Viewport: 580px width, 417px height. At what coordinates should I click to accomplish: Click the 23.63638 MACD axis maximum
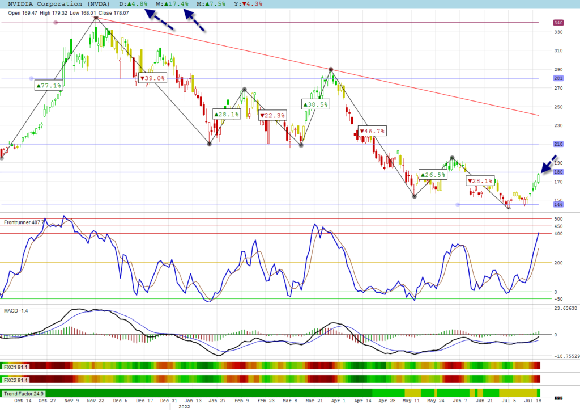click(x=565, y=308)
